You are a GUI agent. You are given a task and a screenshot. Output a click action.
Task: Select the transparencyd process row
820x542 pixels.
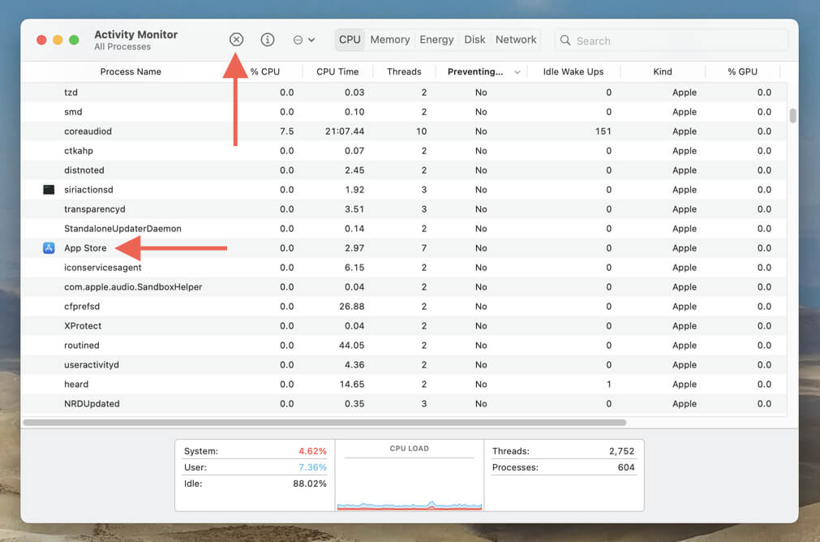[404, 209]
